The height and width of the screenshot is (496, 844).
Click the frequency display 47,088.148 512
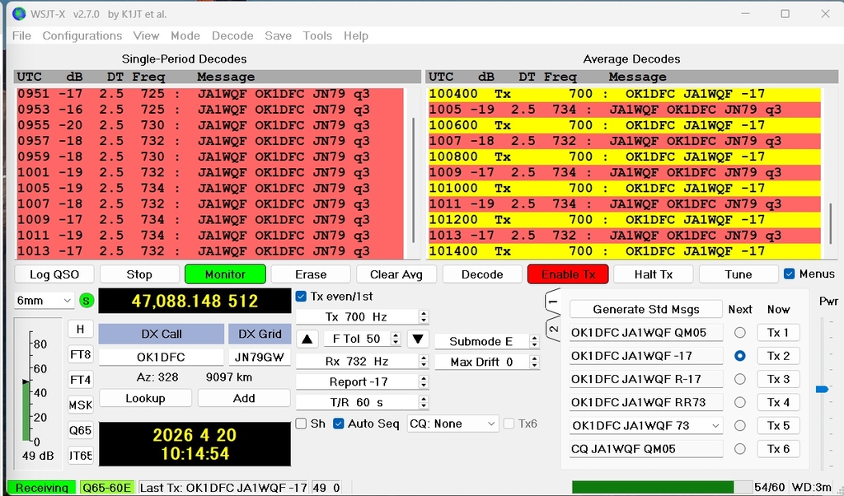pyautogui.click(x=195, y=301)
